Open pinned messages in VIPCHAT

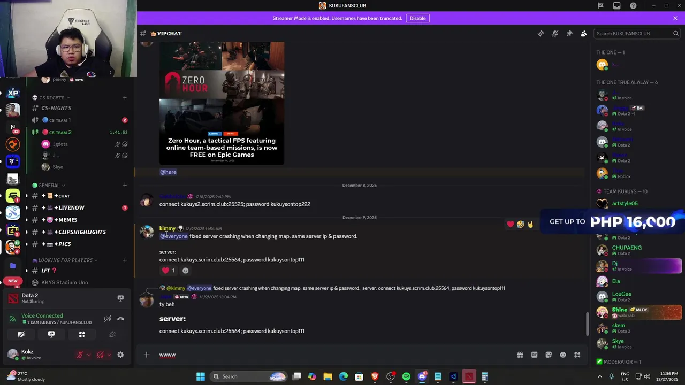point(569,33)
